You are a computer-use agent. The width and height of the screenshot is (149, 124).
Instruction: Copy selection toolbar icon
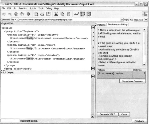[62, 14]
